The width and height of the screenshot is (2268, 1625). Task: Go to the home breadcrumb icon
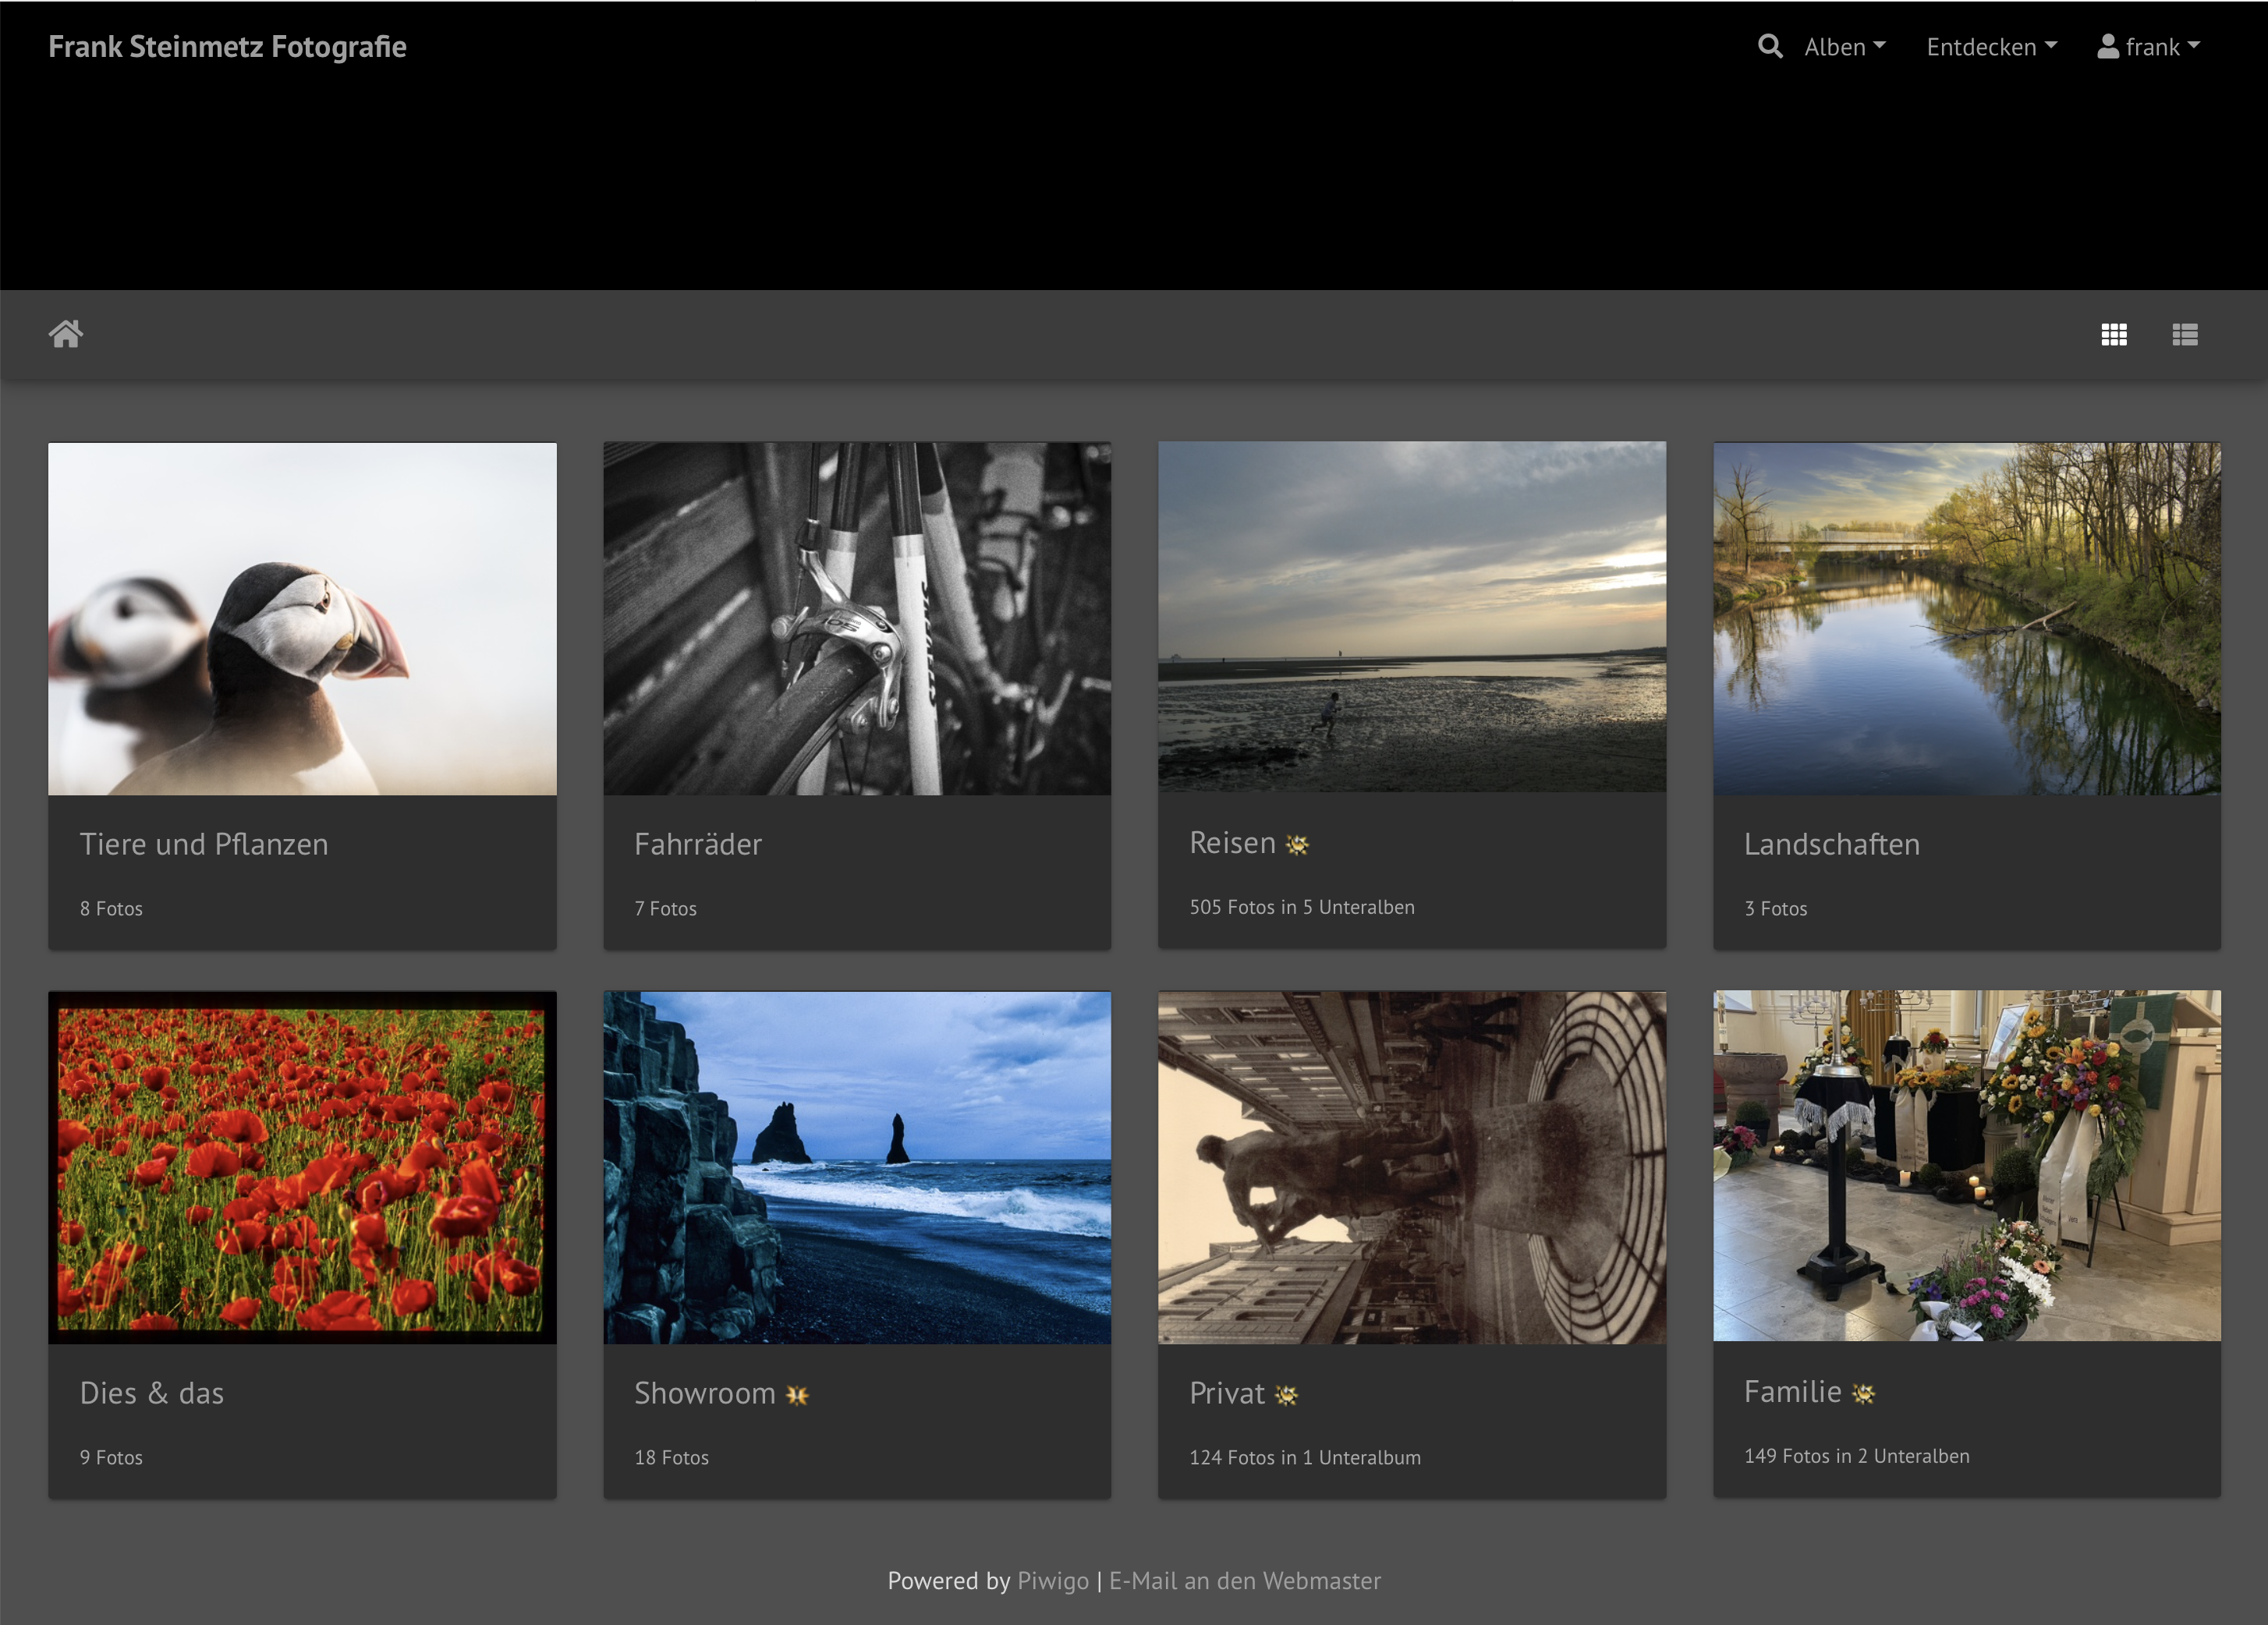point(66,334)
